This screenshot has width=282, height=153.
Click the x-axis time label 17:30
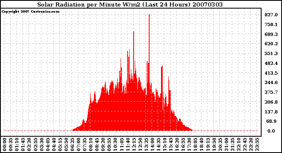click(189, 144)
